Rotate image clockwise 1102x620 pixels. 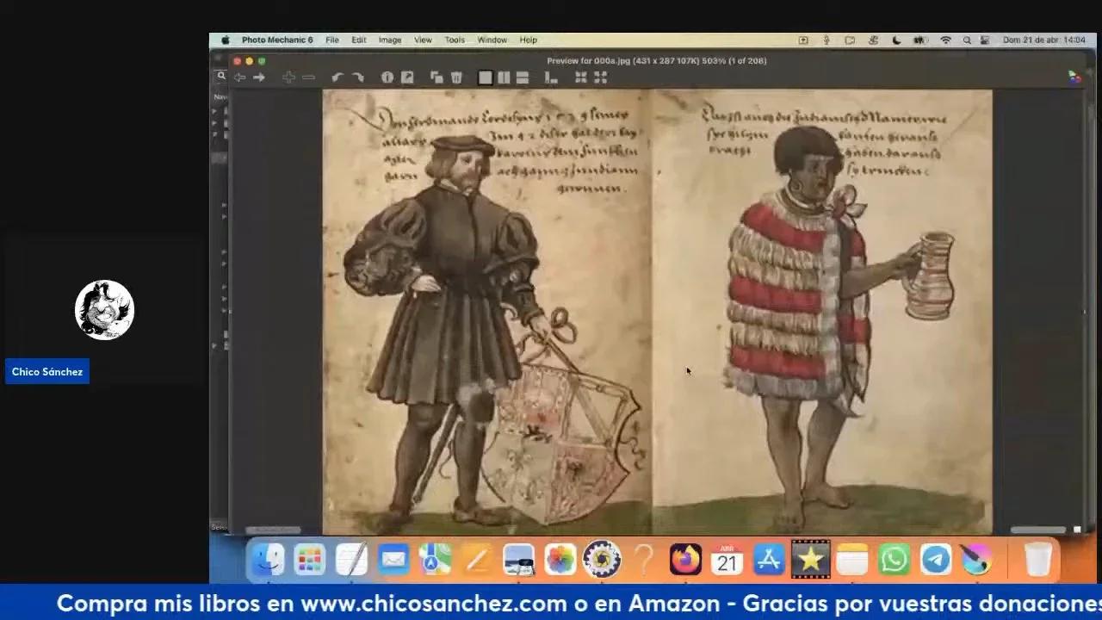click(357, 77)
